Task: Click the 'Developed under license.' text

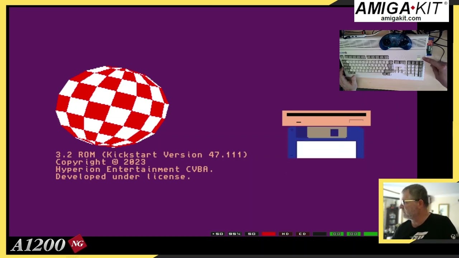Action: (123, 177)
